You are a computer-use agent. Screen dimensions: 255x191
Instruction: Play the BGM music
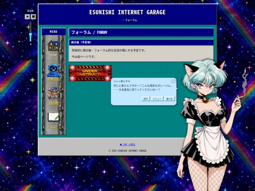[x=27, y=17]
